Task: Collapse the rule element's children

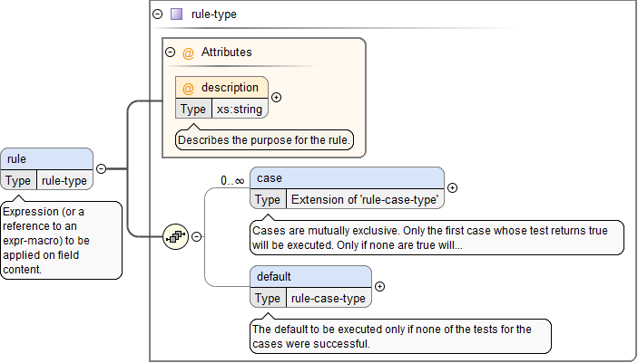Action: click(x=101, y=168)
